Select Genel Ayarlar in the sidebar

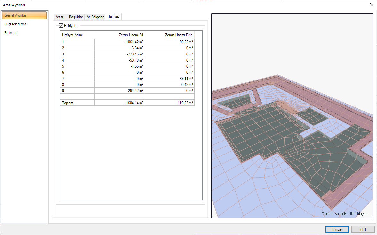(x=24, y=15)
